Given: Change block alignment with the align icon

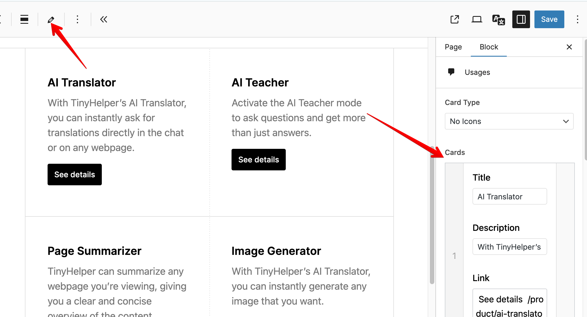Looking at the screenshot, I should point(24,20).
